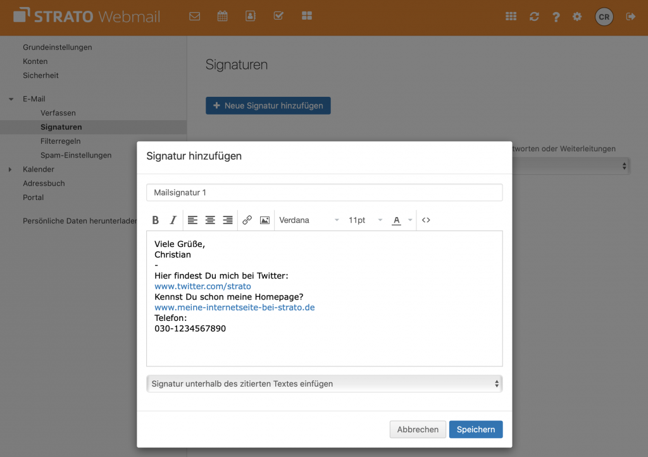Click the STRATO Webmail logo
Screen dimensions: 648x457
click(x=87, y=16)
